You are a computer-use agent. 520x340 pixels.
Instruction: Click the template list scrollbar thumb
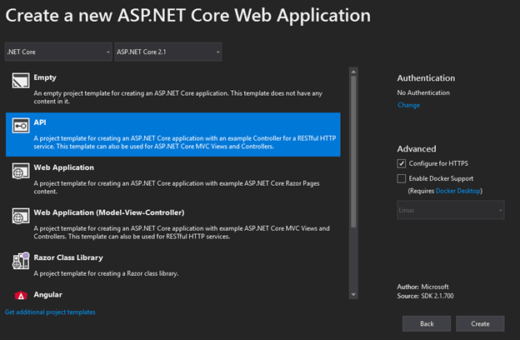click(x=353, y=150)
